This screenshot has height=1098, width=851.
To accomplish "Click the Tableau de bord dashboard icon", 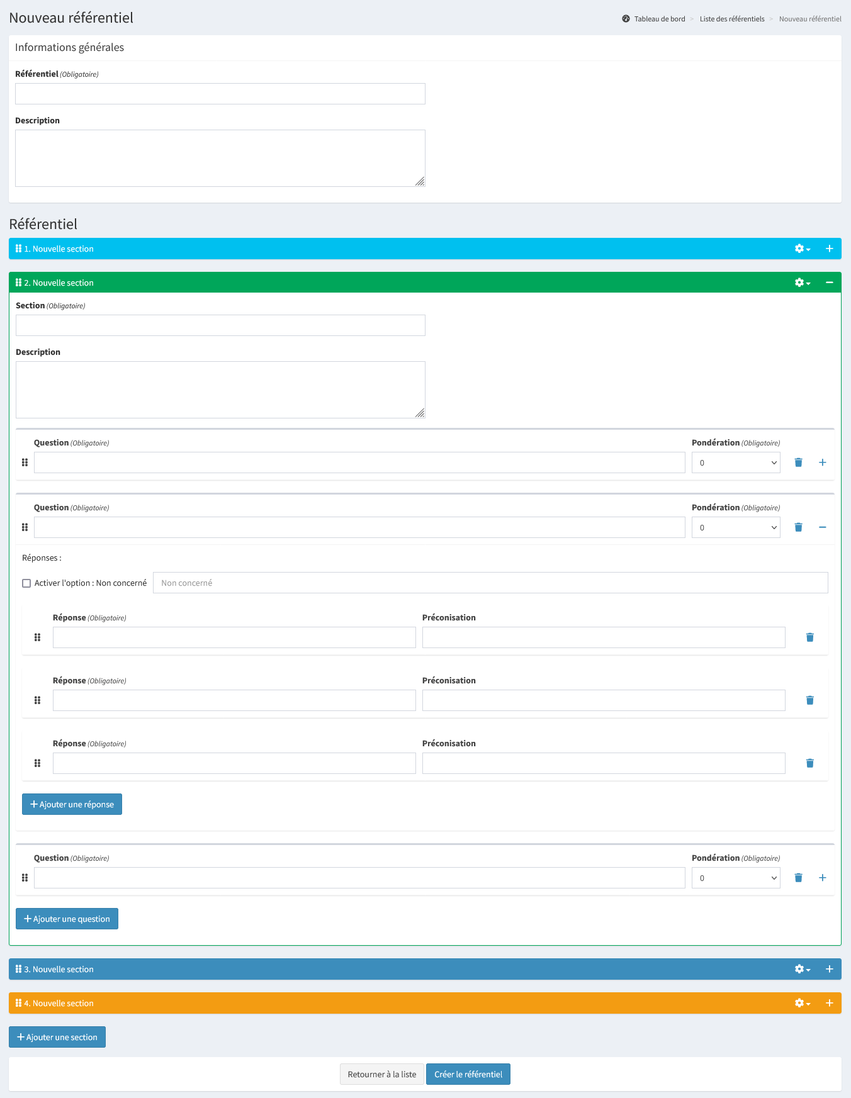I will [x=626, y=19].
